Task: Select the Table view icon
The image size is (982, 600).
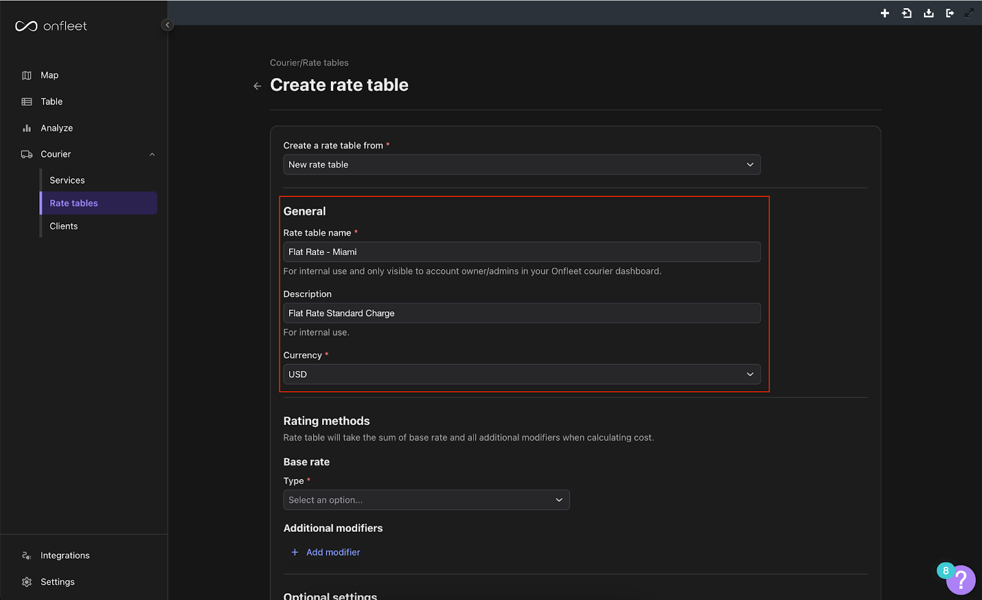Action: click(27, 101)
